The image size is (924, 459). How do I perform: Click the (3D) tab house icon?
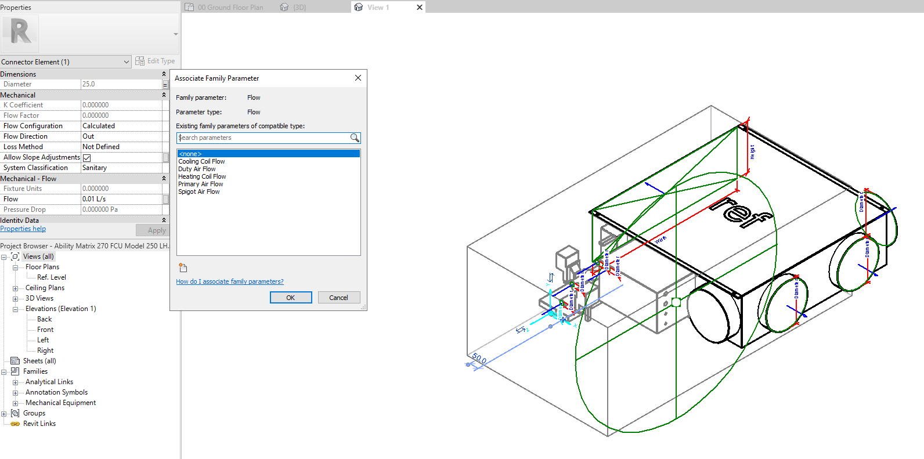[284, 7]
